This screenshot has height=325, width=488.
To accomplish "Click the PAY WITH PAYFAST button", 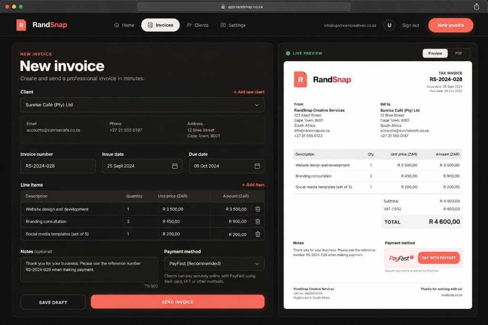I will (438, 258).
